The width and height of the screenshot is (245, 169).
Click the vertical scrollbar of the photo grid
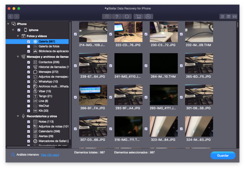coord(237,25)
